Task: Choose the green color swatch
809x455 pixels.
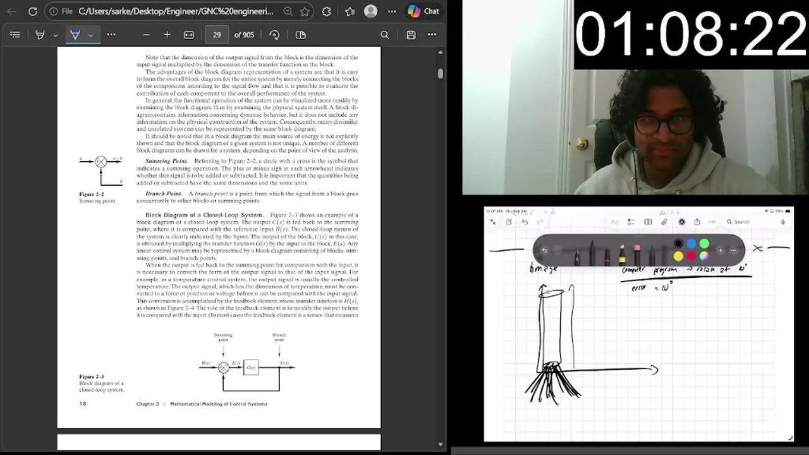Action: pos(704,243)
